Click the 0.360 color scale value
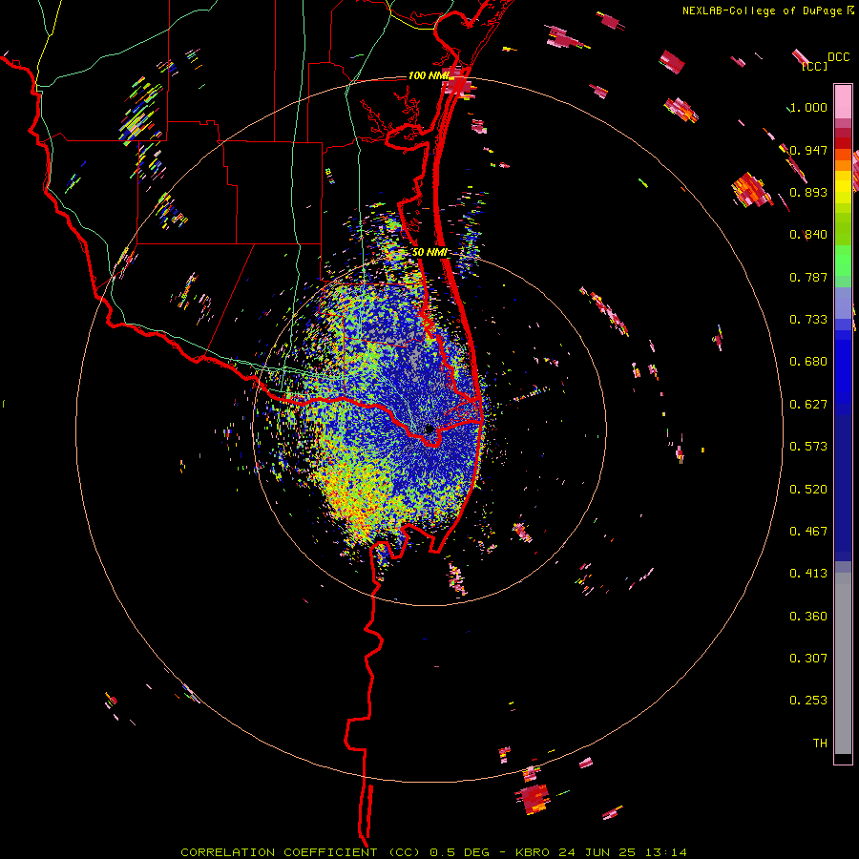Viewport: 859px width, 859px height. (808, 617)
